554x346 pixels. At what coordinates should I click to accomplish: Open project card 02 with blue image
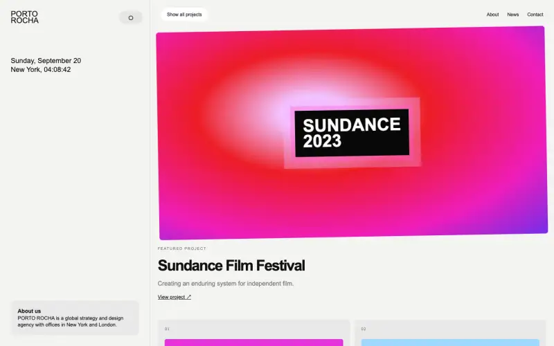450,333
